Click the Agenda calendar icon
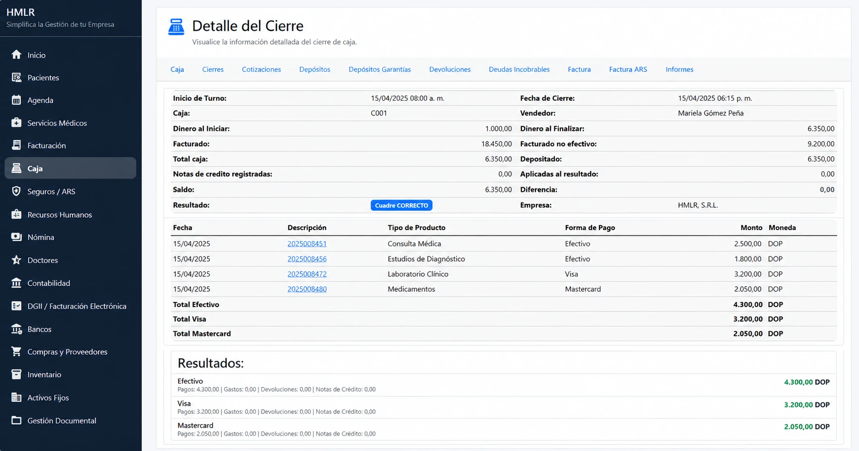The height and width of the screenshot is (451, 859). click(16, 100)
